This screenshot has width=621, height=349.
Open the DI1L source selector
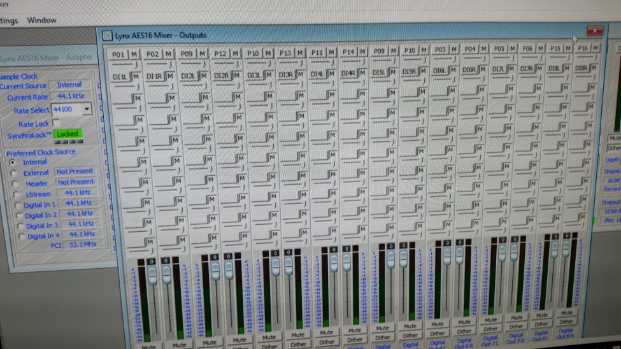click(x=119, y=77)
